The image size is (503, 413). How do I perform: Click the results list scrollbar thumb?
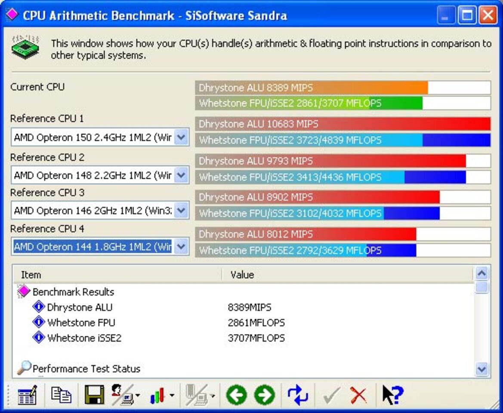coord(482,287)
